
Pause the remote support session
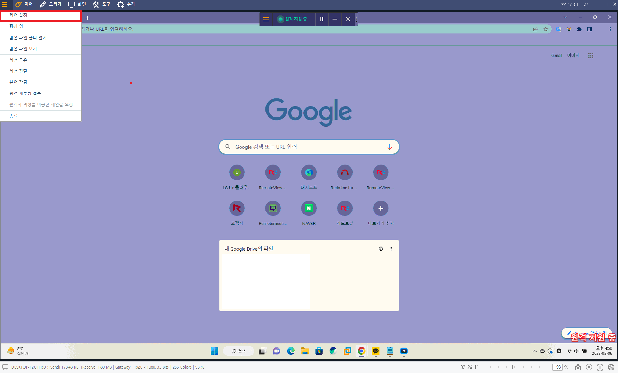(322, 19)
